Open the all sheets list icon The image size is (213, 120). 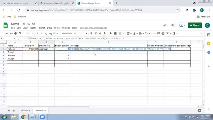tap(14, 110)
